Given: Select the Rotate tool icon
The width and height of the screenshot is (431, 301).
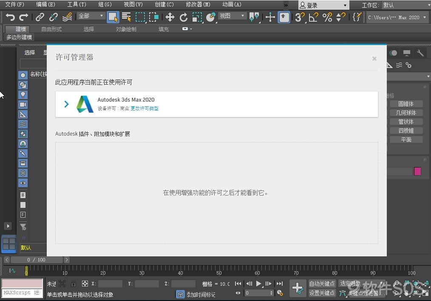Looking at the screenshot, I should tap(183, 17).
